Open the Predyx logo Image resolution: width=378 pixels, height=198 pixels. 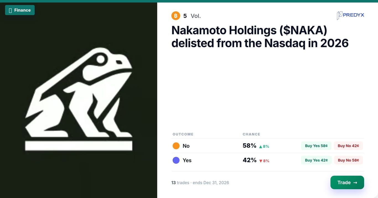pos(350,15)
